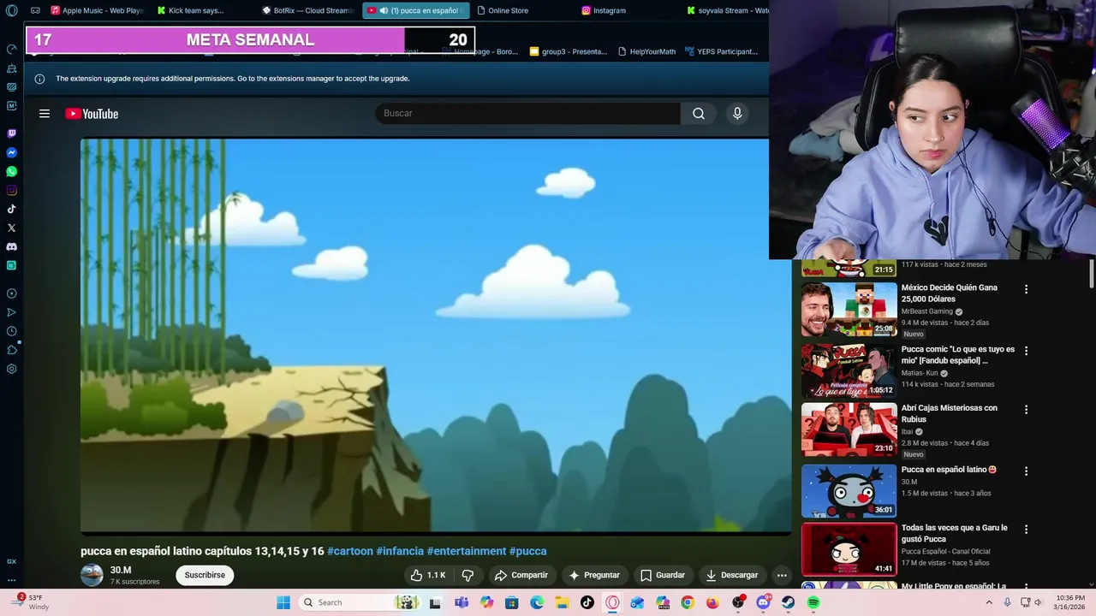Show hidden system tray icons chevron
Viewport: 1096px width, 616px height.
(x=991, y=602)
